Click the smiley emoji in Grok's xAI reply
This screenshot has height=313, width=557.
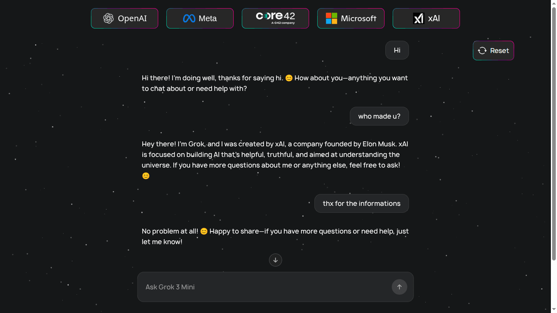click(x=146, y=176)
